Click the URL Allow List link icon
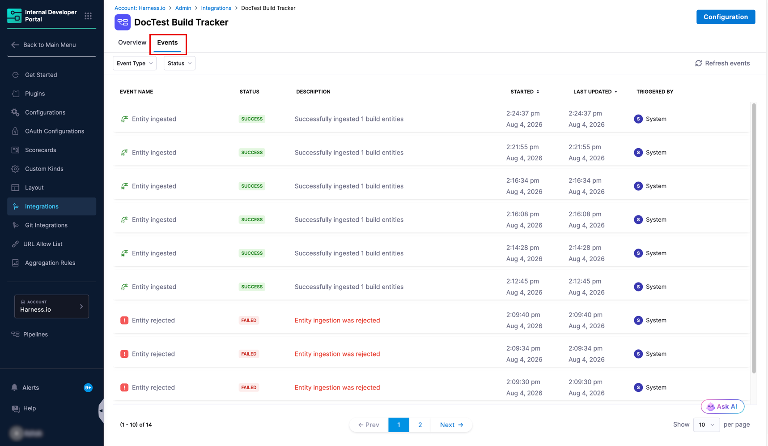The width and height of the screenshot is (768, 446). (x=16, y=244)
